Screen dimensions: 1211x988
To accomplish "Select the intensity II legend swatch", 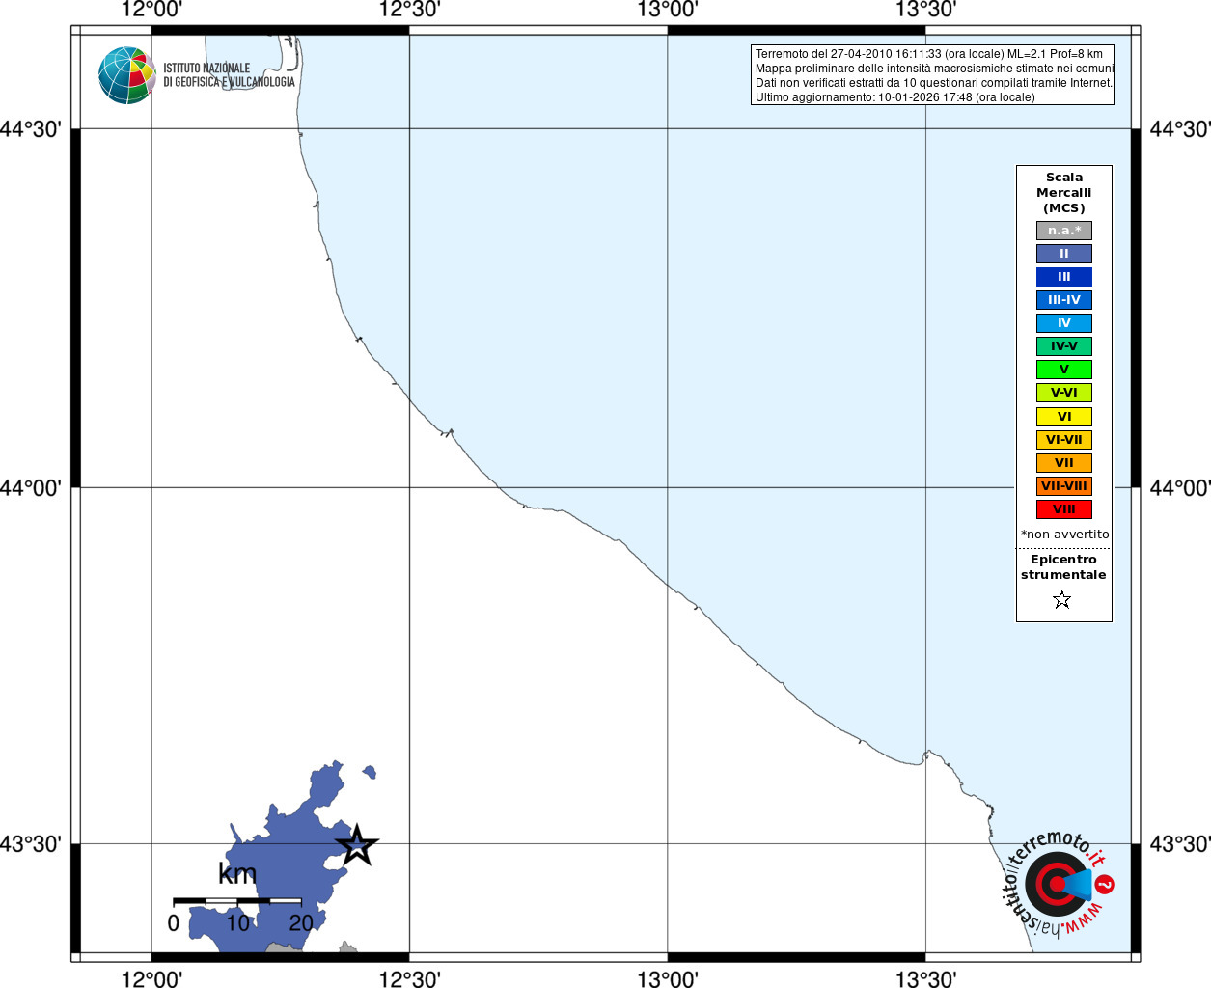I will click(x=1063, y=254).
